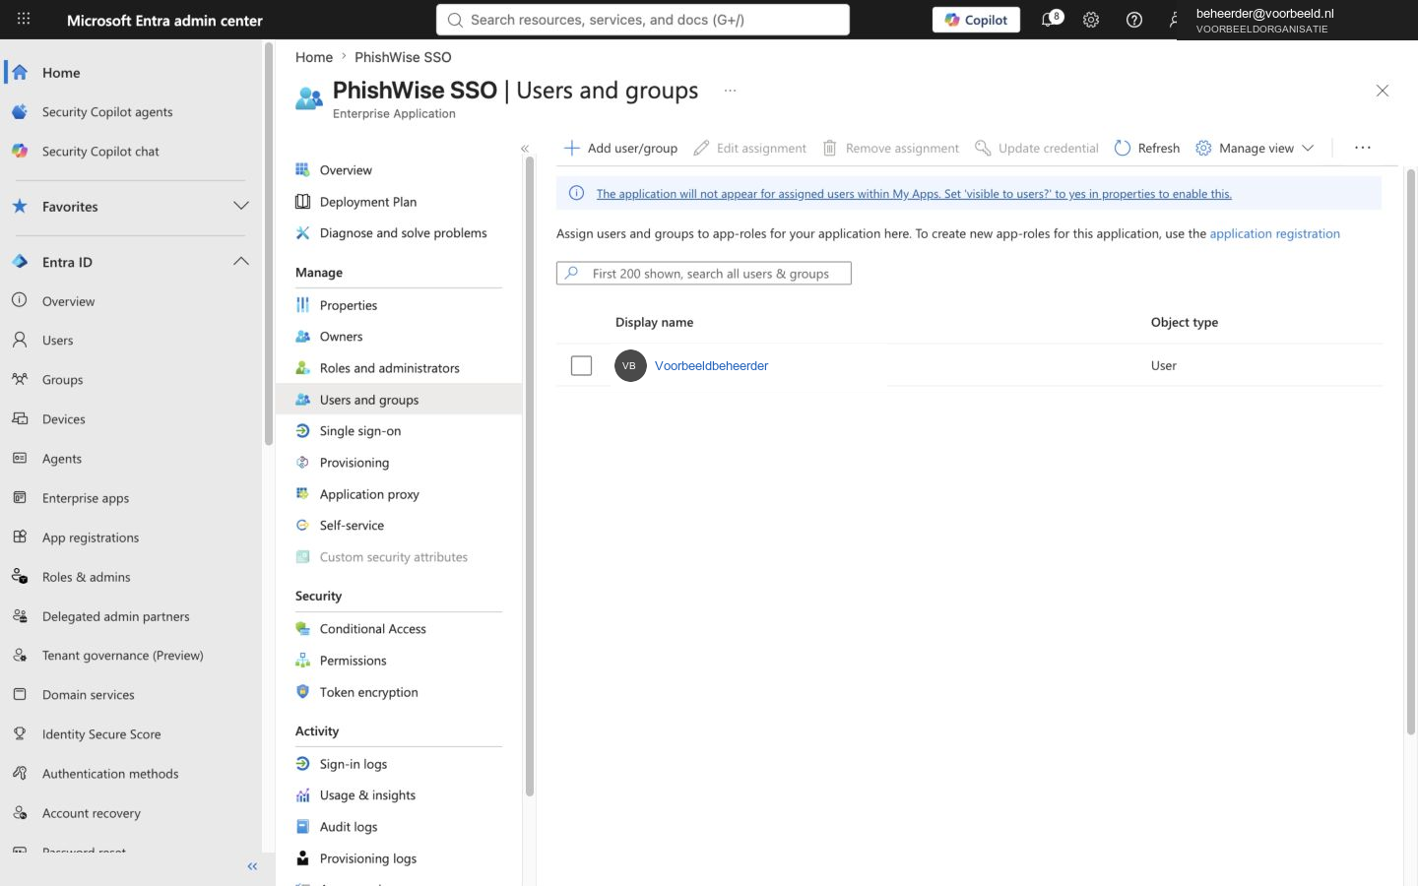
Task: Click the global search resources box
Action: coord(643,20)
